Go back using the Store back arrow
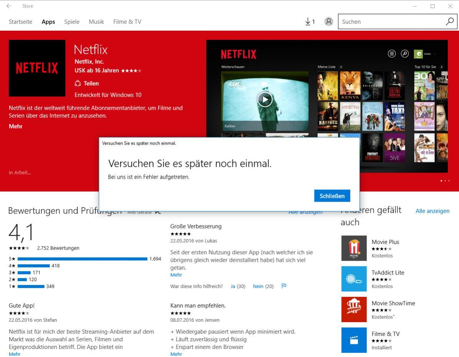The width and height of the screenshot is (459, 357). click(9, 6)
